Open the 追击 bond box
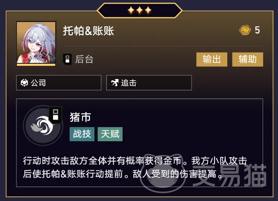 pyautogui.click(x=149, y=83)
